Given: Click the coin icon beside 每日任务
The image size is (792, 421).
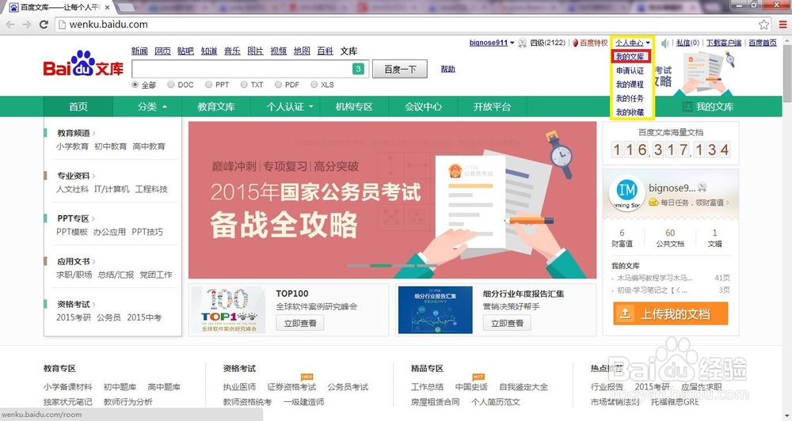Looking at the screenshot, I should (x=653, y=203).
